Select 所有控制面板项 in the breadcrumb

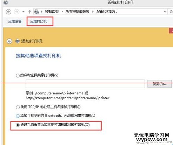click(x=78, y=12)
